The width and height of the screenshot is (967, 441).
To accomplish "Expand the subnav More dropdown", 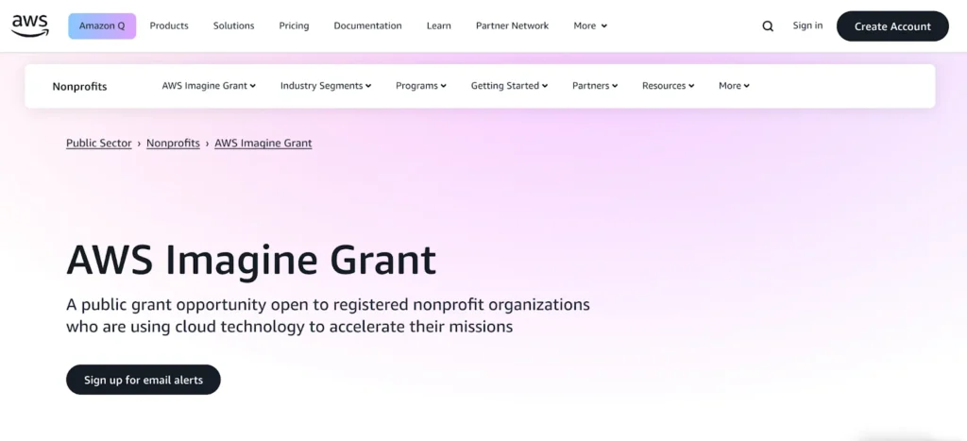I will coord(734,86).
